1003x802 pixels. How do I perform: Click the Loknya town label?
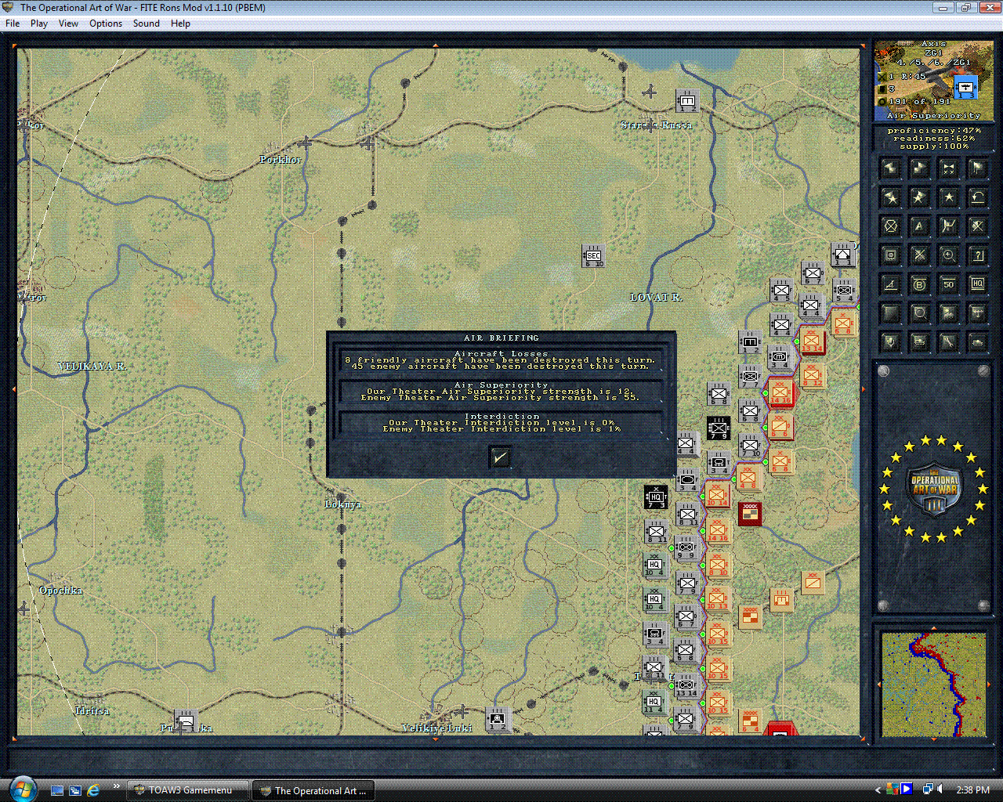tap(343, 504)
